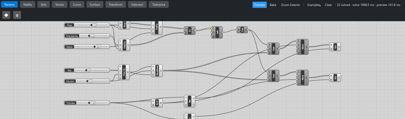405x119 pixels.
Task: Click the B output port on Cap
Action: tap(248, 30)
